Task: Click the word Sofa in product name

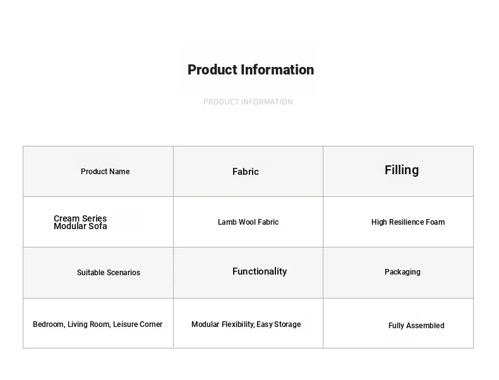Action: (98, 227)
